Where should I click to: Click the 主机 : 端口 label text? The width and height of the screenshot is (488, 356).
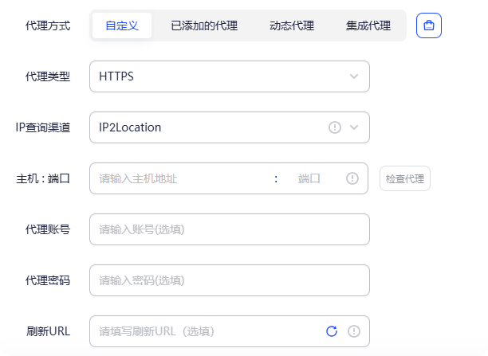point(43,178)
